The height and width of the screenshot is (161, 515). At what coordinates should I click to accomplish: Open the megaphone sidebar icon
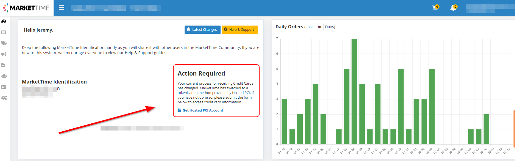coord(4,54)
